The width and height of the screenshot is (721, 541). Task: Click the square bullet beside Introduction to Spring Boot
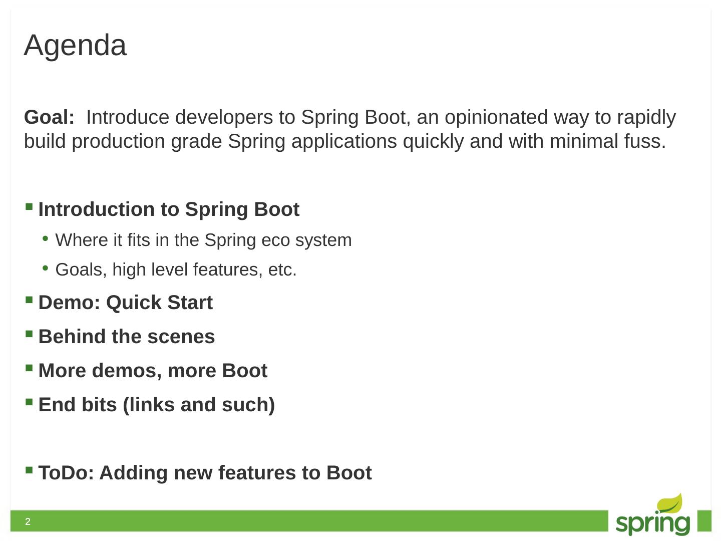pos(29,206)
